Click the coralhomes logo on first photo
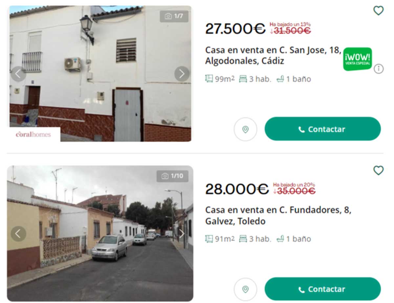Screen dimensions: 394x303 coord(33,134)
